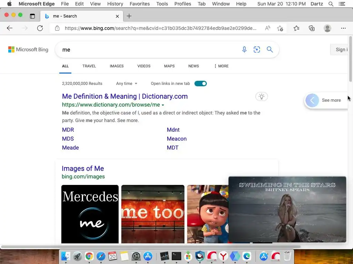This screenshot has width=353, height=264.
Task: Open the 'me too' image thumbnail
Action: [x=153, y=214]
